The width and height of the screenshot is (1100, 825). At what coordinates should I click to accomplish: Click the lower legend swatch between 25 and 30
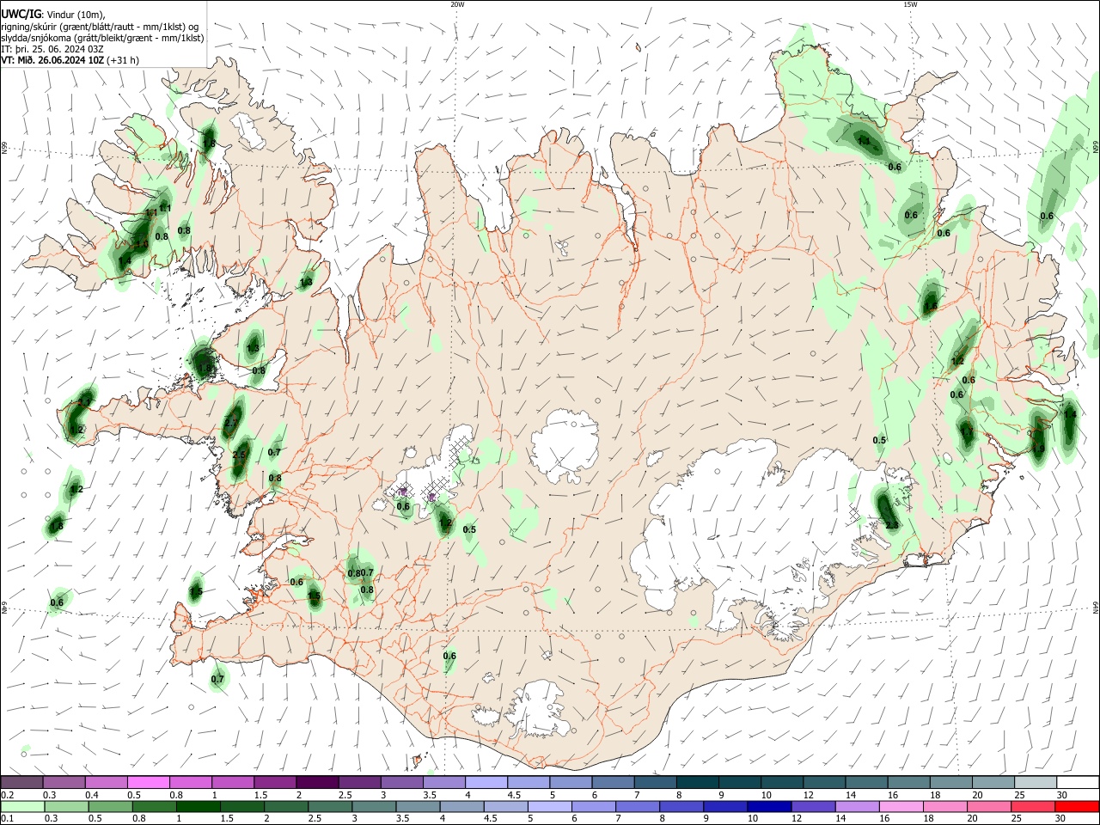[x=1033, y=806]
